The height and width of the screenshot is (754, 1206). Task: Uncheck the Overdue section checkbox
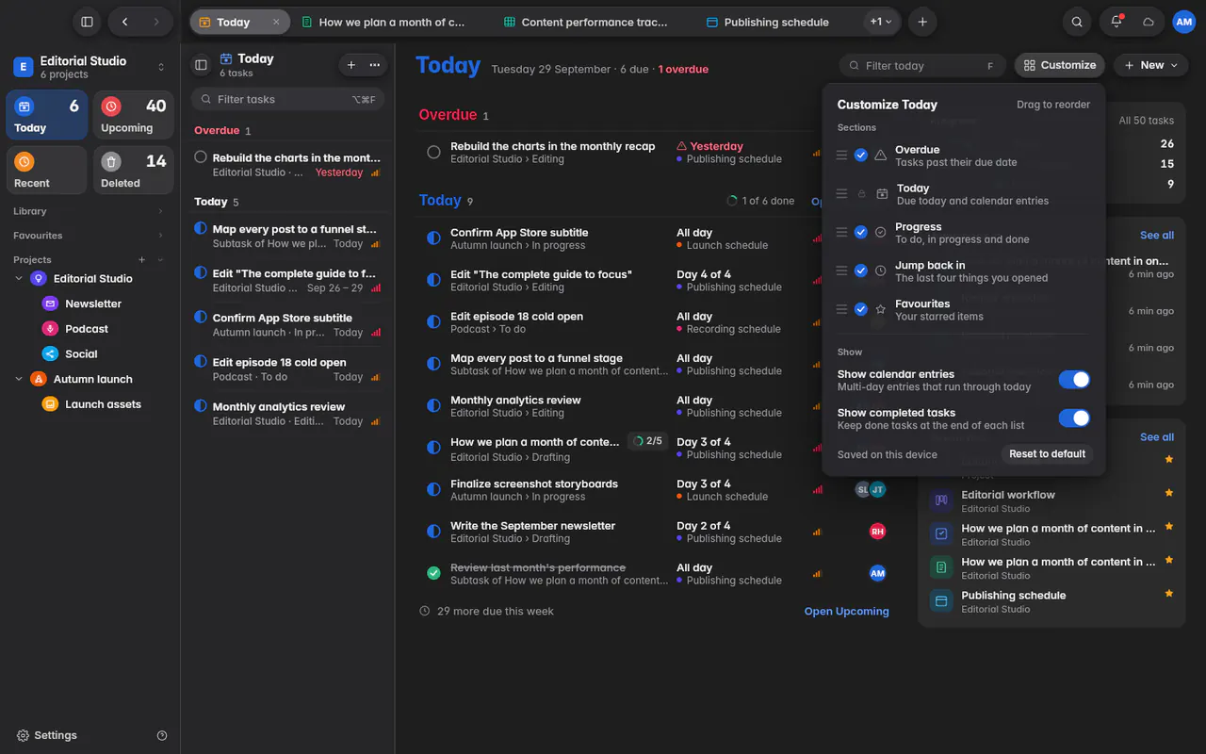coord(861,156)
